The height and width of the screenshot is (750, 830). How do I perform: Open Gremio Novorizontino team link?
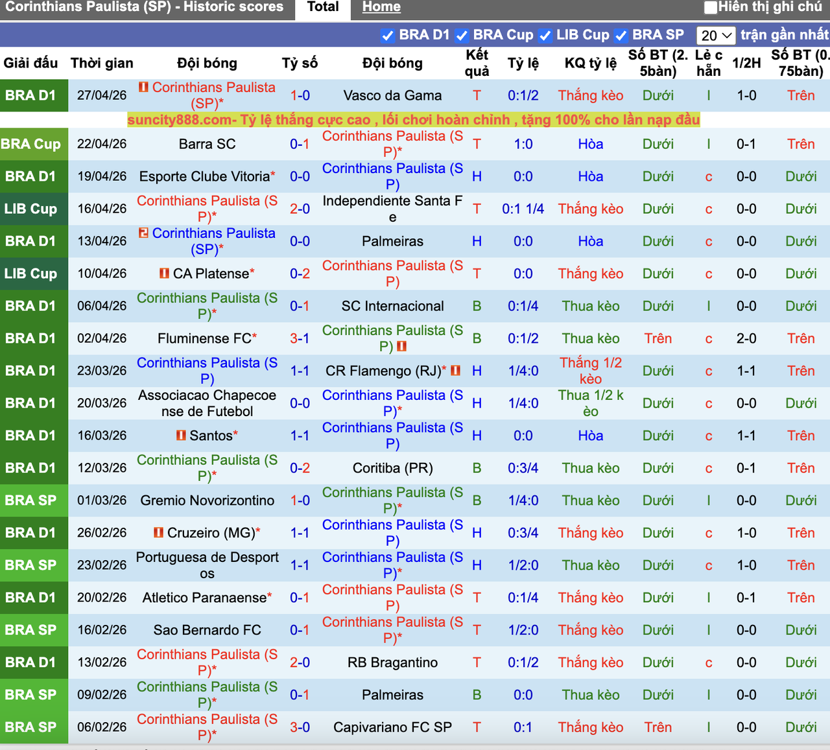pyautogui.click(x=207, y=500)
